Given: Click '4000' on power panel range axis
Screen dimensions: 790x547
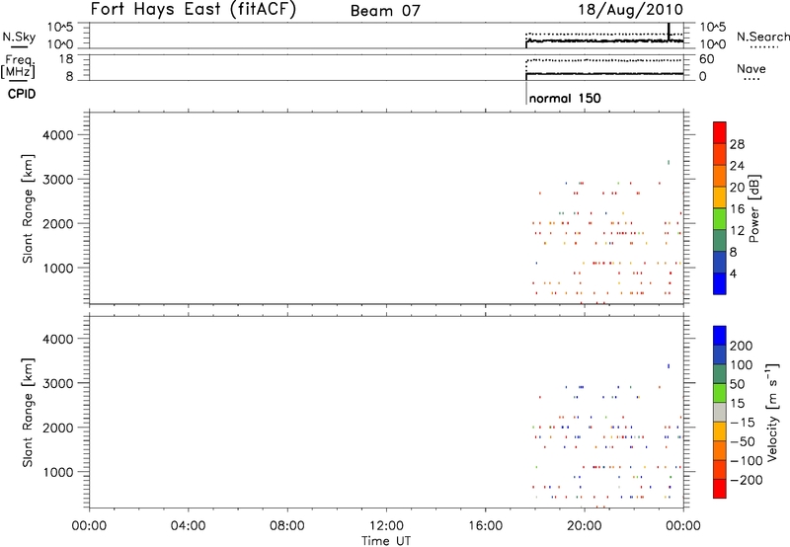Looking at the screenshot, I should point(57,135).
